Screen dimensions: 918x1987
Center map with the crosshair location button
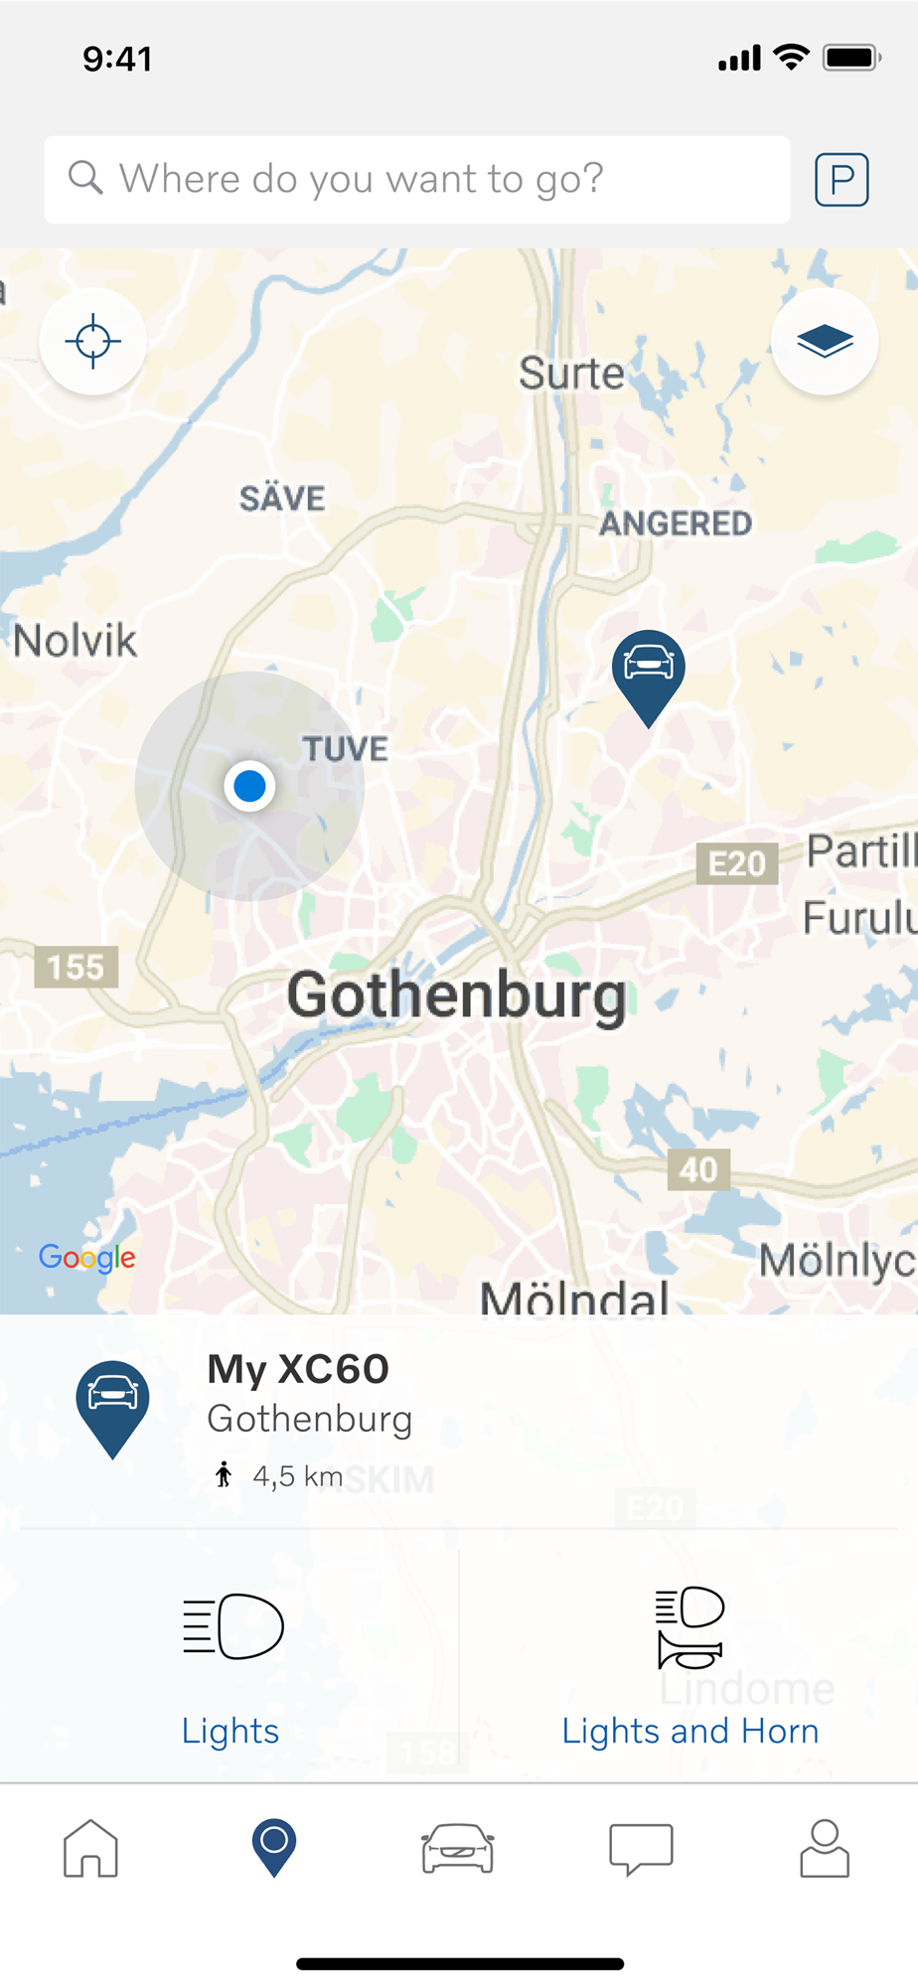pyautogui.click(x=93, y=342)
